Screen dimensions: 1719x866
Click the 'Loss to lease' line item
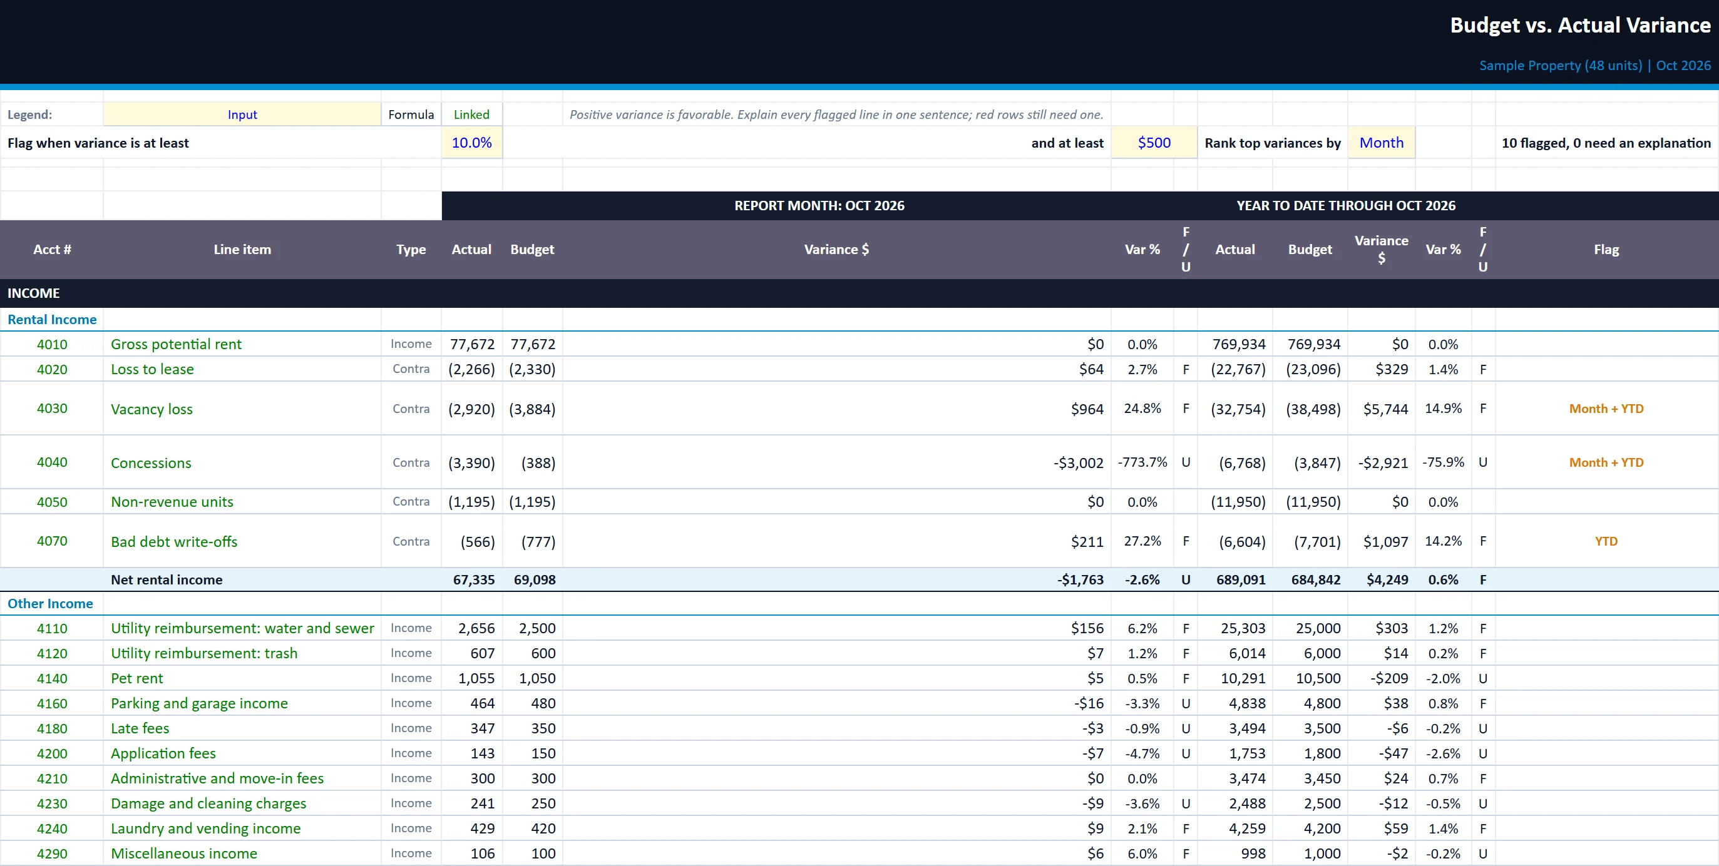click(152, 369)
